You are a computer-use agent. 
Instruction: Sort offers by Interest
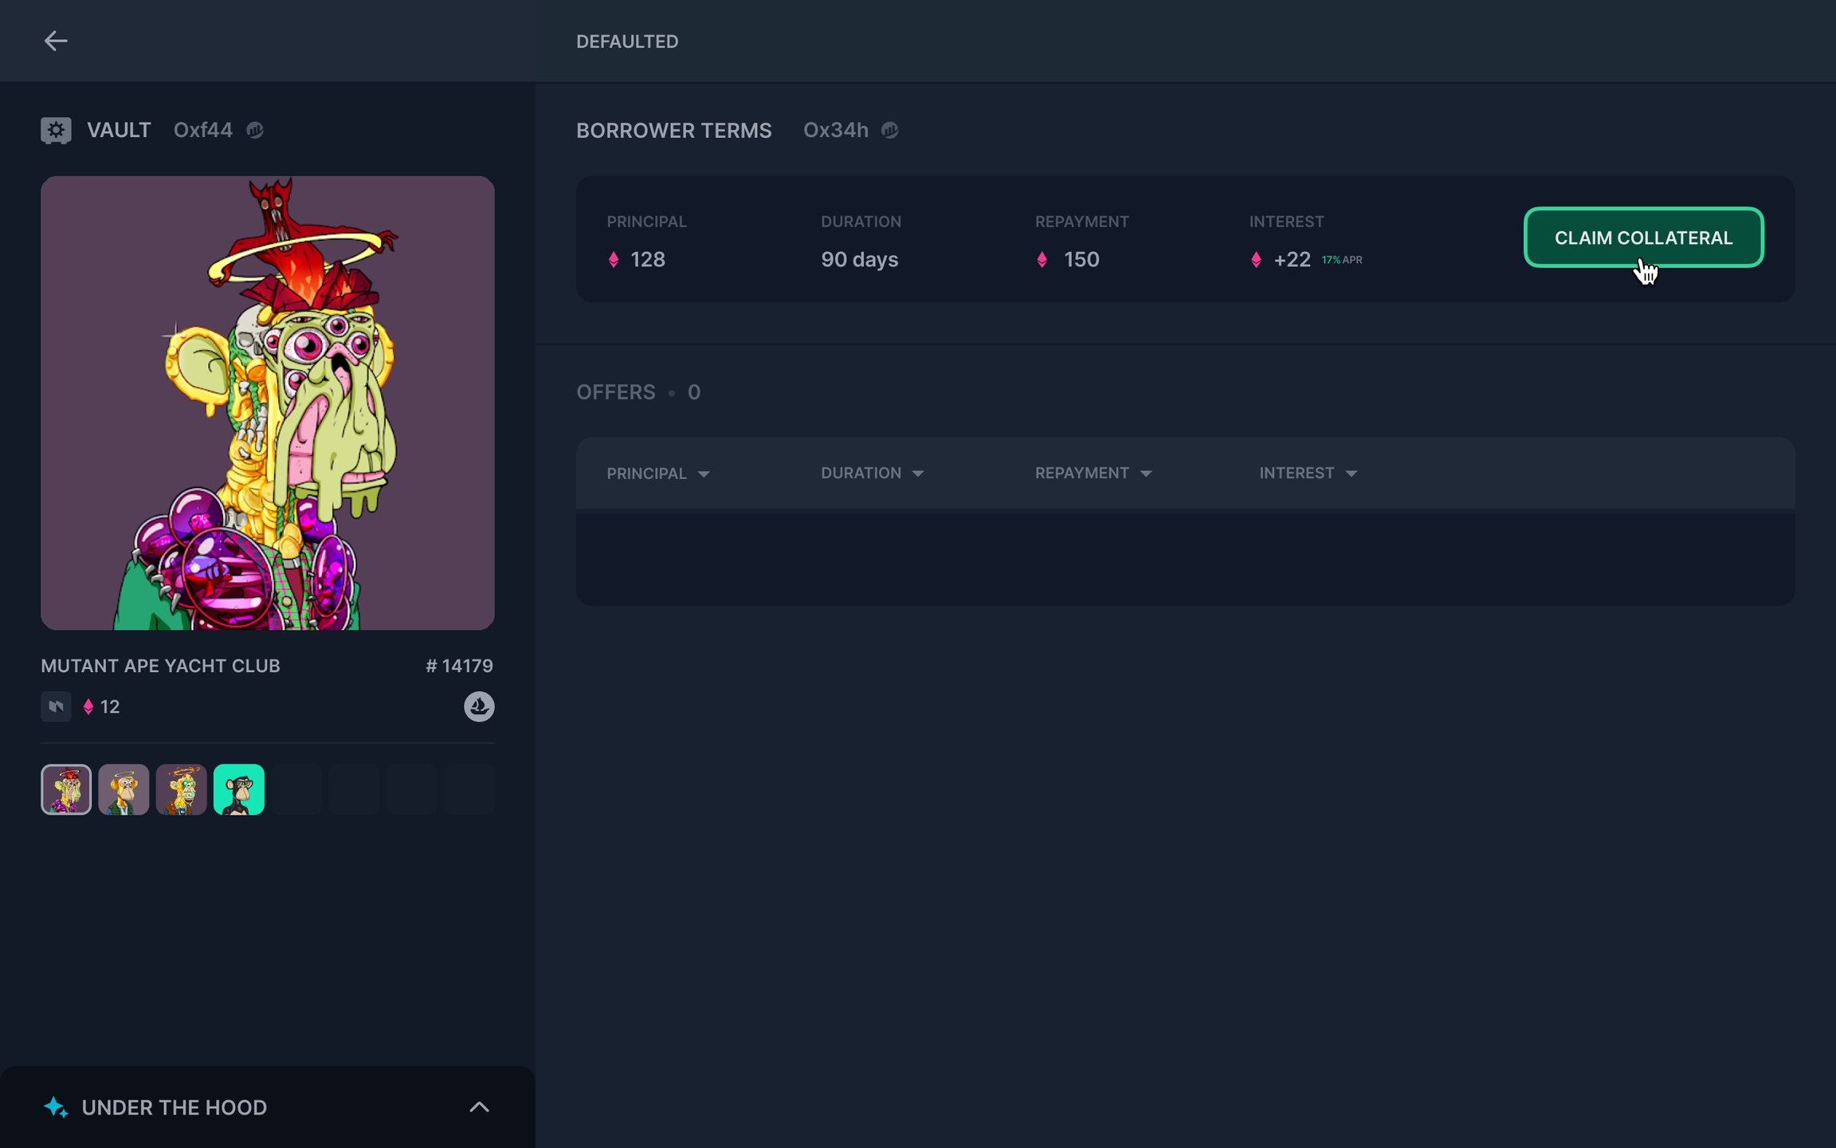click(1307, 474)
